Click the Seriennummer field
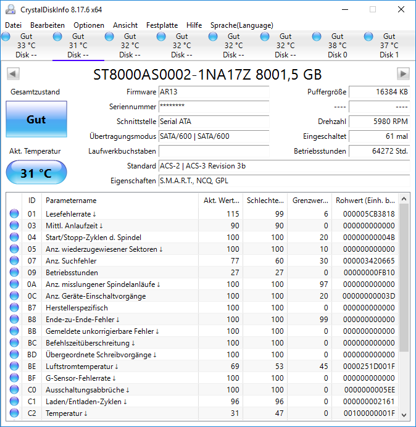Image resolution: width=416 pixels, height=427 pixels. click(214, 107)
